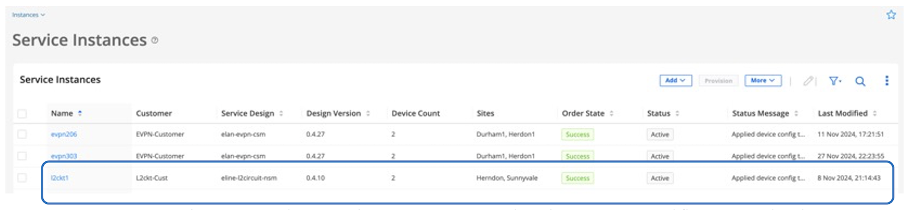Viewport: 909px width, 210px height.
Task: Click status message in l2ckt1 row
Action: [768, 178]
